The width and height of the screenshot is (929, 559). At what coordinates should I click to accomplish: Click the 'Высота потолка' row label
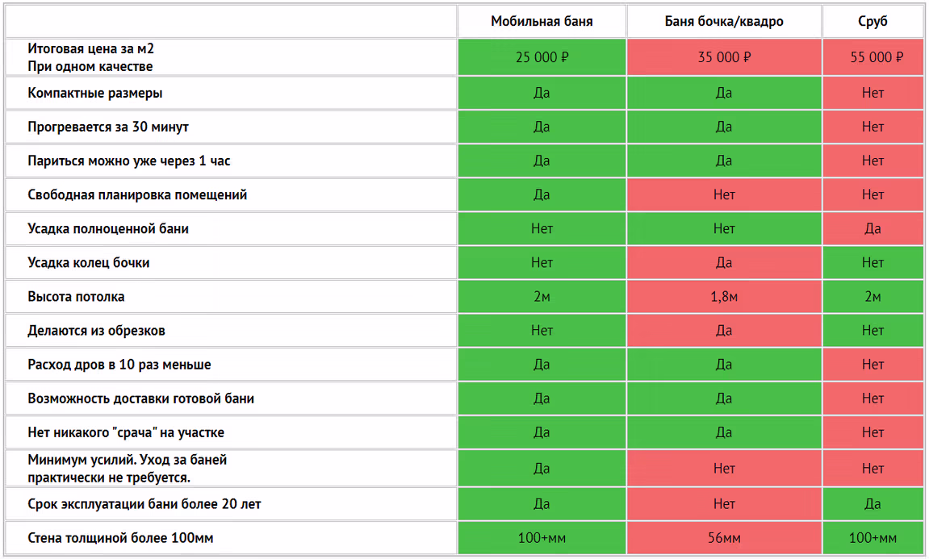(76, 296)
